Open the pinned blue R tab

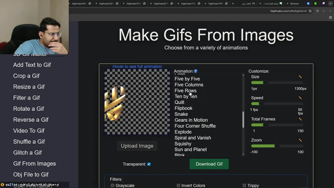[308, 4]
